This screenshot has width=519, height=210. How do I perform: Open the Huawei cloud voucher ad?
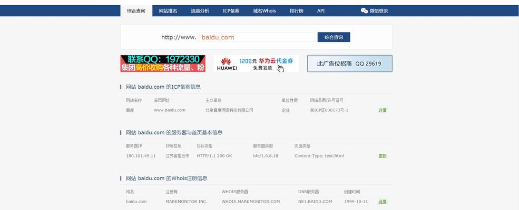click(x=256, y=64)
